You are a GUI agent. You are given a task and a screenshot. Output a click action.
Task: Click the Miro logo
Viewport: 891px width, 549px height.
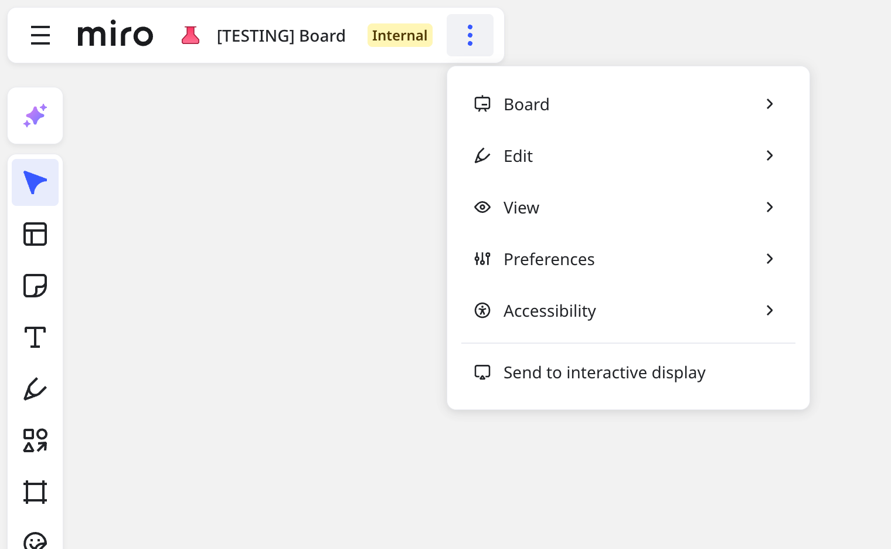coord(115,35)
